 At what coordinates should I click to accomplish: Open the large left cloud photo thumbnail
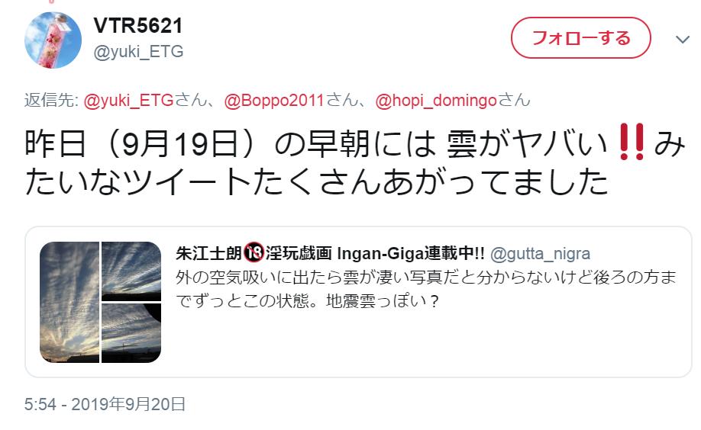[x=69, y=302]
